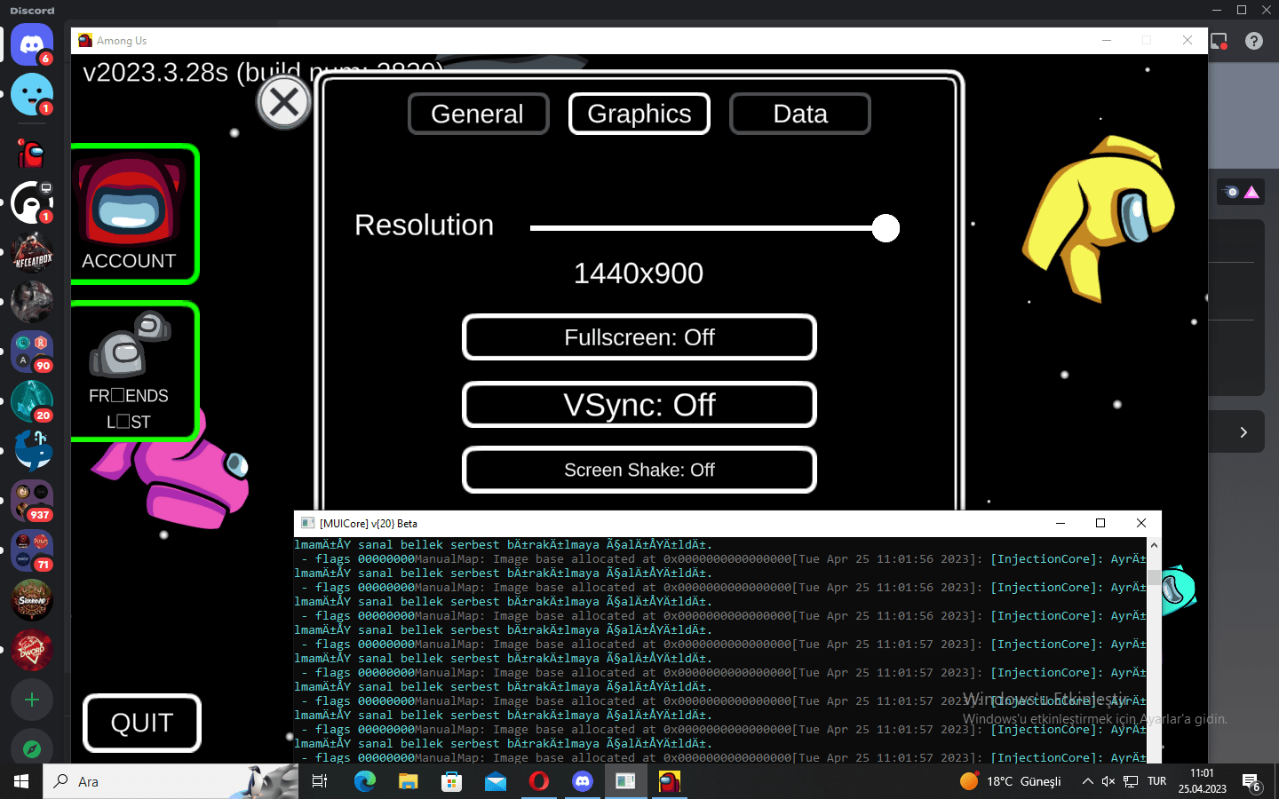
Task: Switch to the General settings tab
Action: pyautogui.click(x=478, y=114)
